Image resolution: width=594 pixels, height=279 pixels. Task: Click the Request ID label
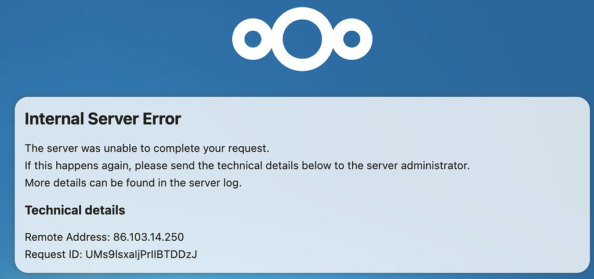pyautogui.click(x=53, y=255)
